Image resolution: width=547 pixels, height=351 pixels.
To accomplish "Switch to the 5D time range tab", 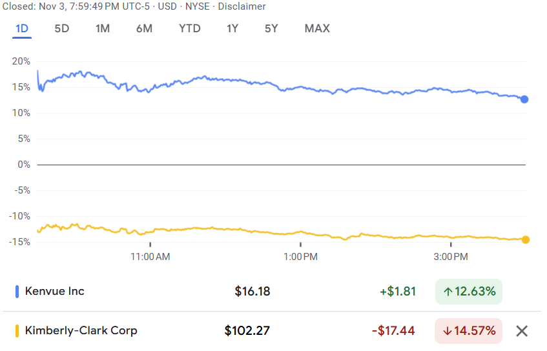I will (x=62, y=28).
